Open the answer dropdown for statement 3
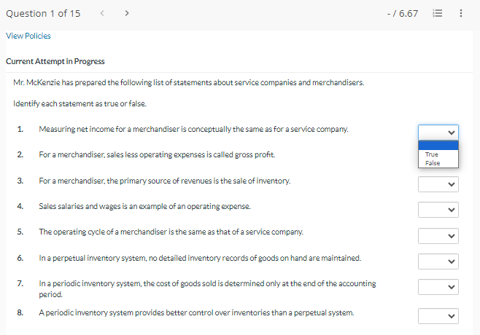Image resolution: width=480 pixels, height=335 pixels. pyautogui.click(x=438, y=184)
